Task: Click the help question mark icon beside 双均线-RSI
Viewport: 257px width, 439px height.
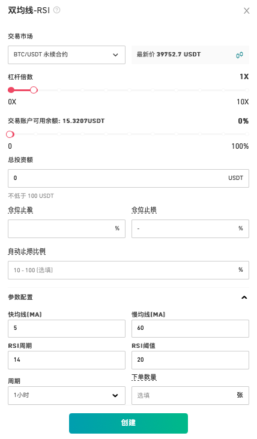Action: pos(56,10)
